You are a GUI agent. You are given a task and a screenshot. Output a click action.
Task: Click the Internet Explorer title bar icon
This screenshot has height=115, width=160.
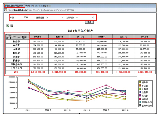[x=5, y=5]
